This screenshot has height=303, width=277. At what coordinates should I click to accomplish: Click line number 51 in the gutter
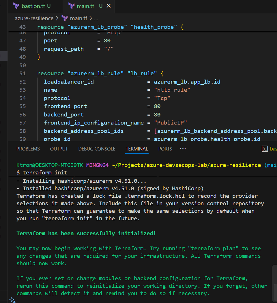click(23, 74)
